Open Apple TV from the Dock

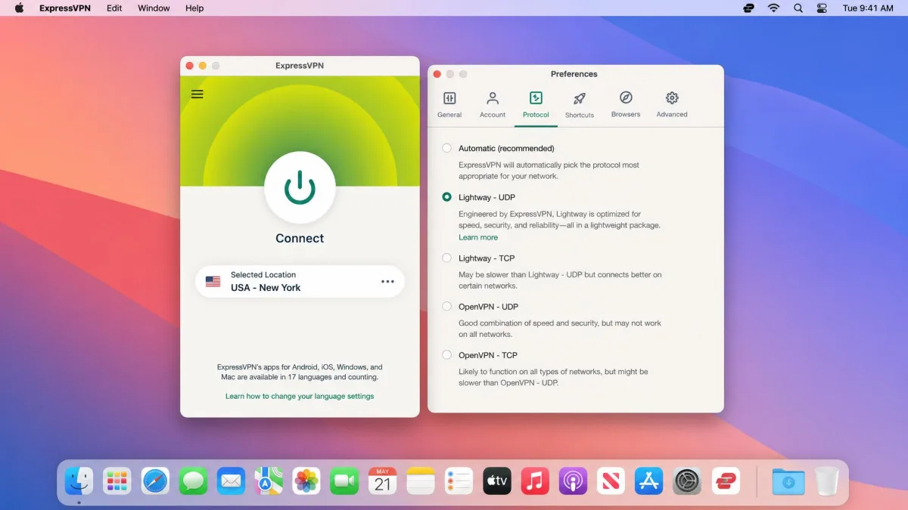point(497,481)
